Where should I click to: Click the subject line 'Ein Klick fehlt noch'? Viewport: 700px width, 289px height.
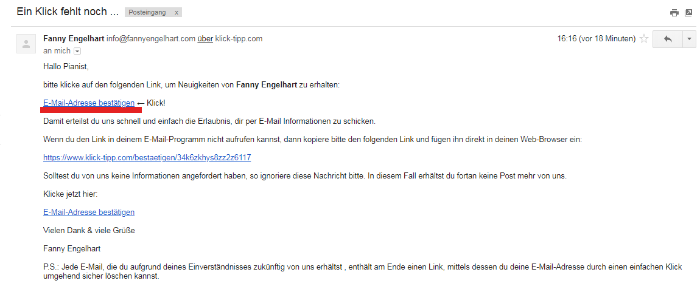tap(68, 12)
